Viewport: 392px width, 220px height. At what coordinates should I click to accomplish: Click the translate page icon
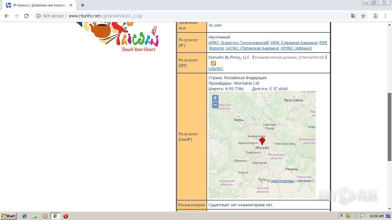click(353, 16)
